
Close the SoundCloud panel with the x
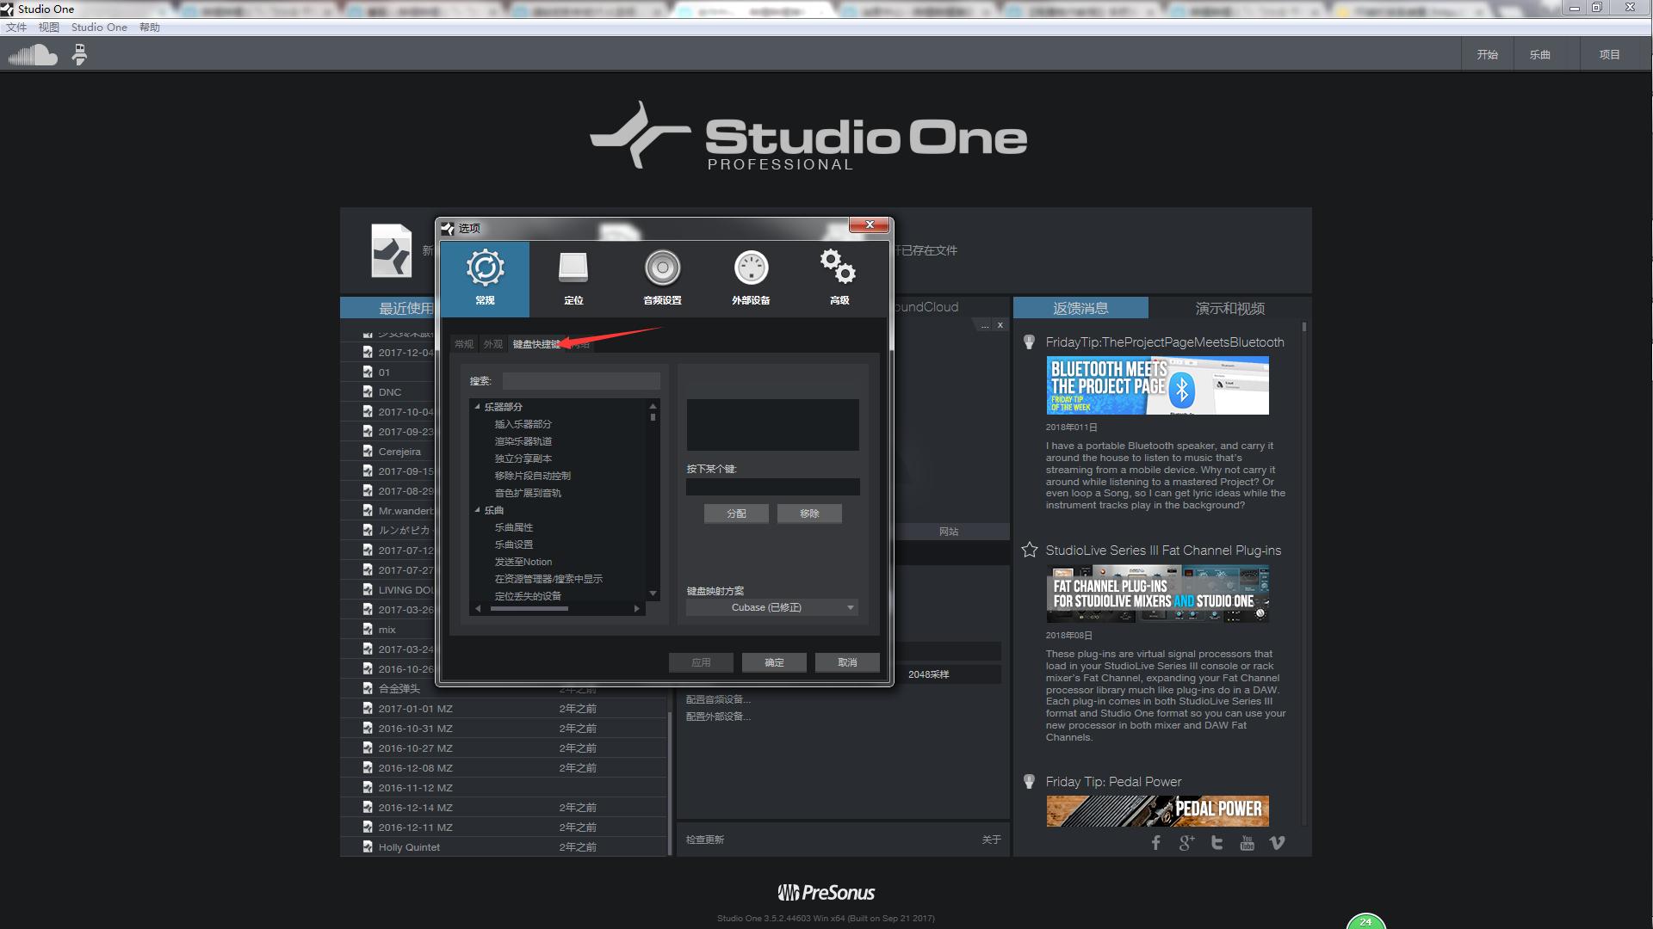(1000, 325)
